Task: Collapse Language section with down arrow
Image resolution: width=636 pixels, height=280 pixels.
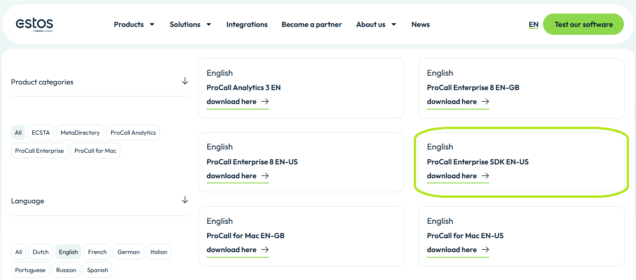Action: tap(185, 200)
